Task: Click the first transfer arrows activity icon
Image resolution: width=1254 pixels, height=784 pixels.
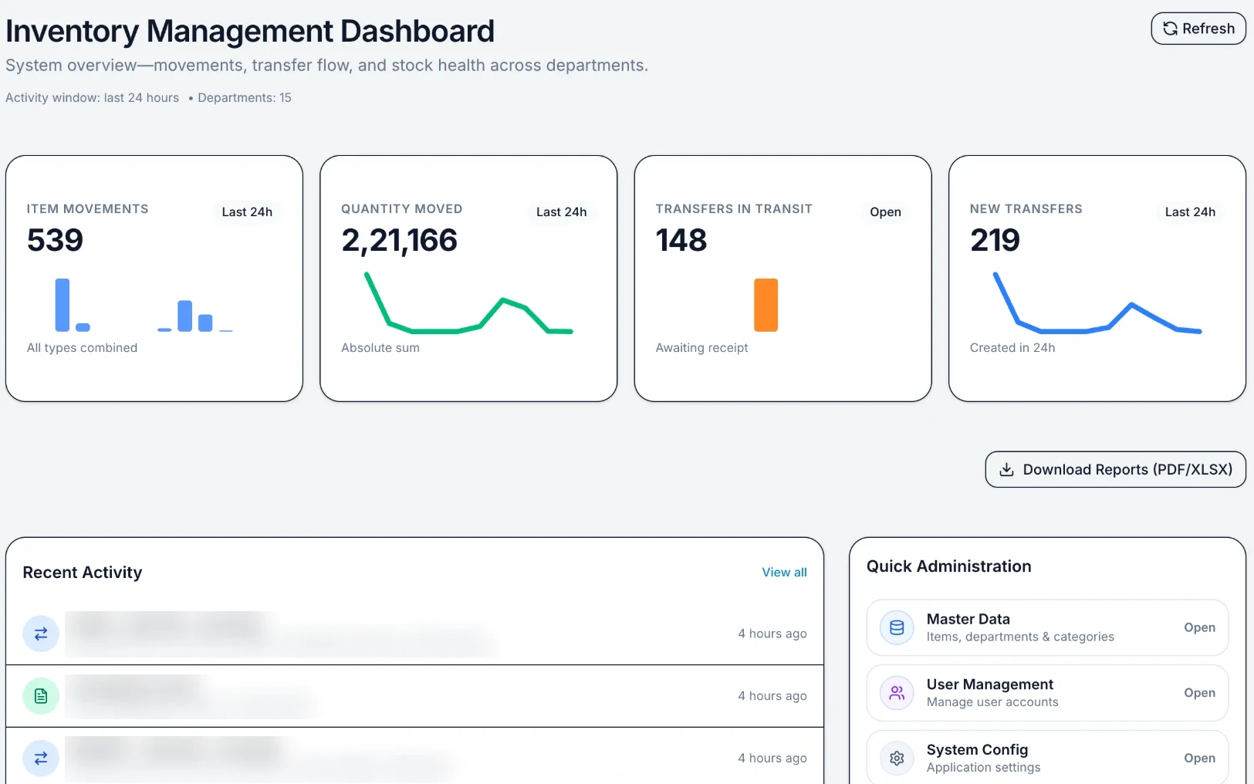Action: [41, 634]
